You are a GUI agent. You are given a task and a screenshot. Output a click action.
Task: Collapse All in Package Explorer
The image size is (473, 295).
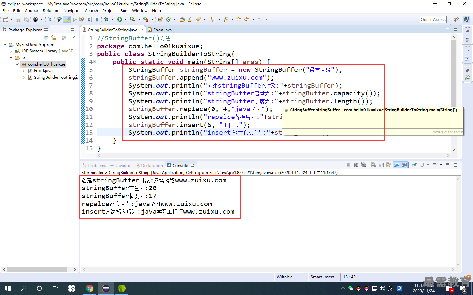tap(46, 38)
